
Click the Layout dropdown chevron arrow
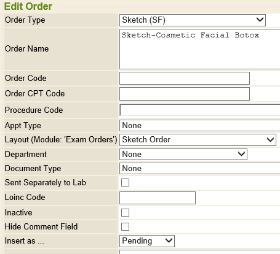click(270, 140)
